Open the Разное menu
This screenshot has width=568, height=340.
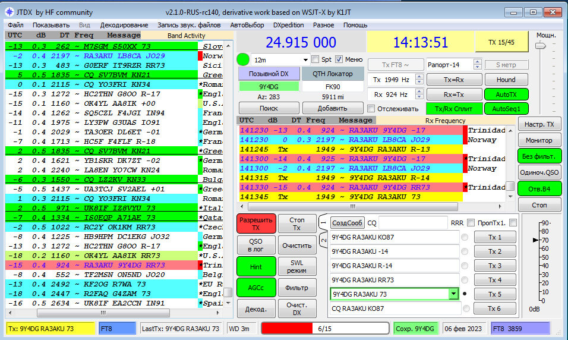click(x=323, y=25)
